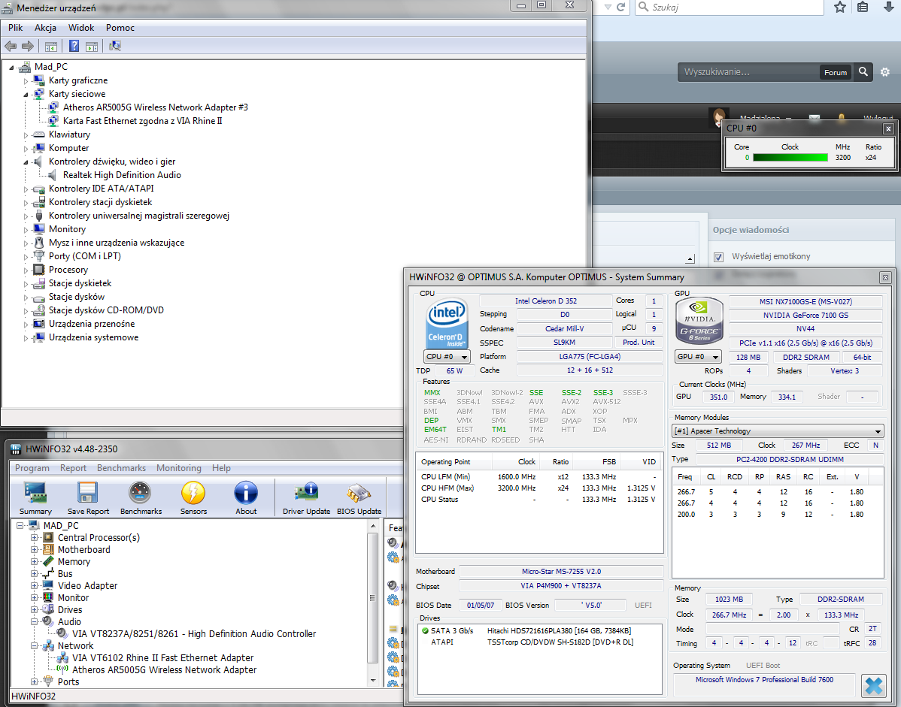
Task: Click Prod. Unit button in CPU section
Action: [x=639, y=342]
